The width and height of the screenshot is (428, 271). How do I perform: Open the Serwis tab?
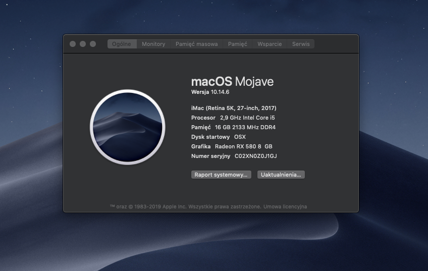pyautogui.click(x=301, y=44)
